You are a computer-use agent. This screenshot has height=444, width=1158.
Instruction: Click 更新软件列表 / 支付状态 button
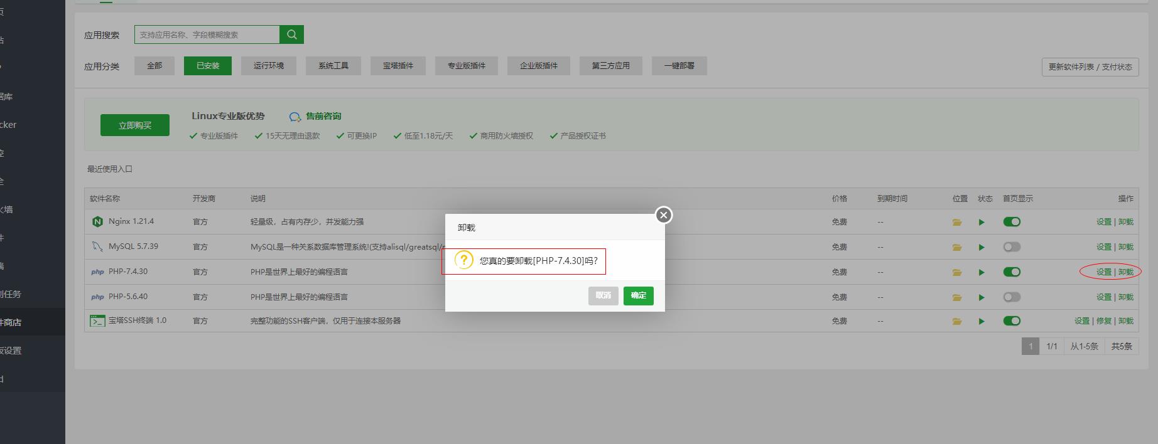1090,67
